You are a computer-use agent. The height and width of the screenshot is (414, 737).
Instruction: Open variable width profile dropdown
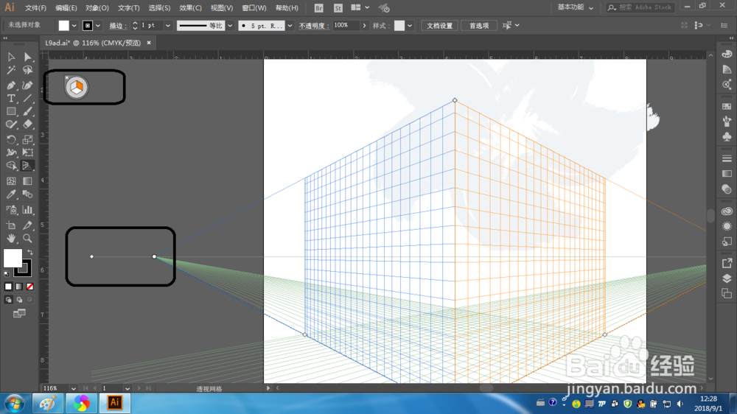(230, 26)
